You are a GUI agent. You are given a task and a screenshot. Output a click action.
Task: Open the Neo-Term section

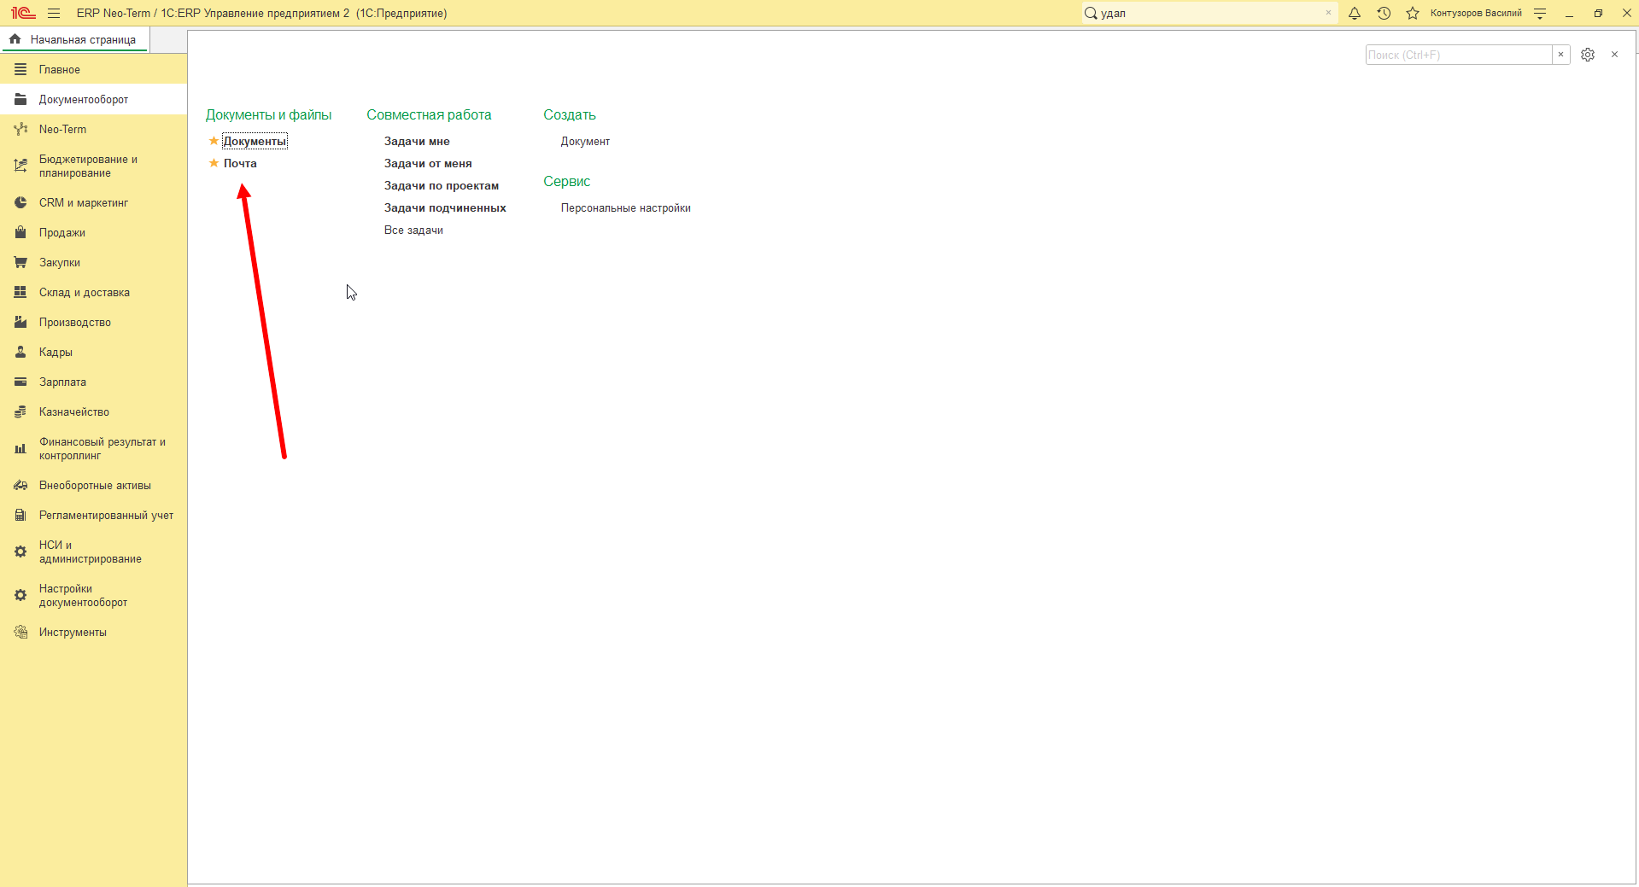[x=93, y=129]
